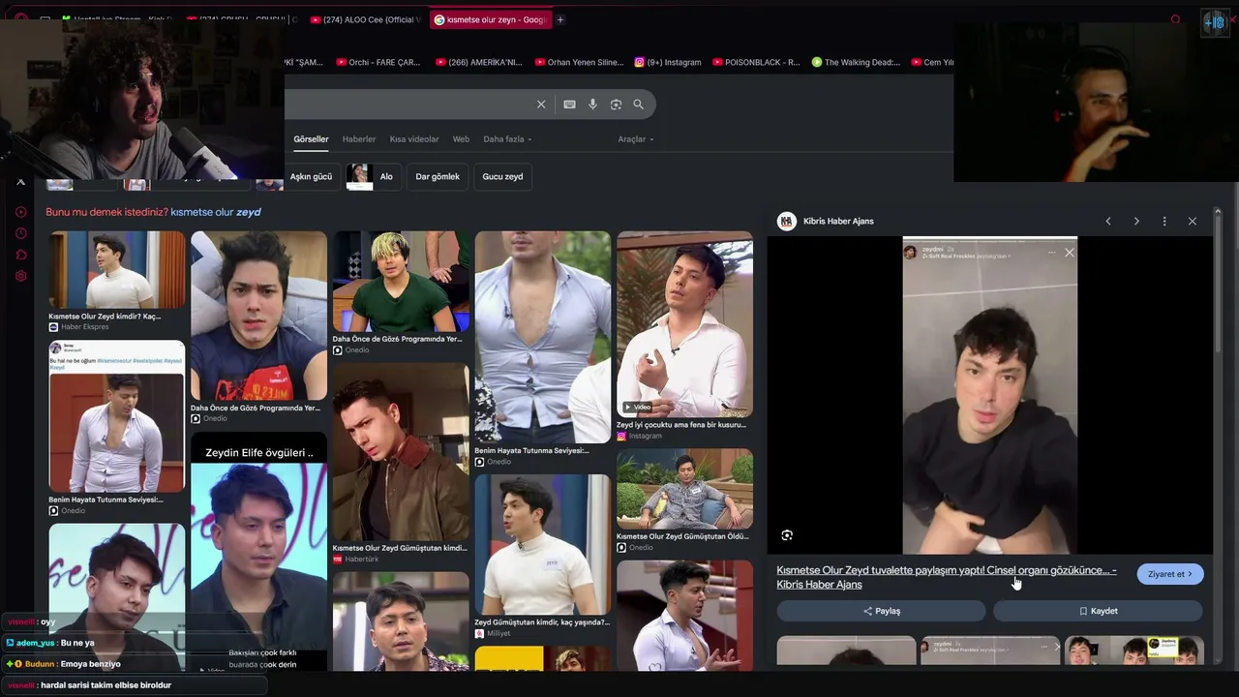The image size is (1239, 697).
Task: Switch to the Haberler search tab
Action: (x=359, y=139)
